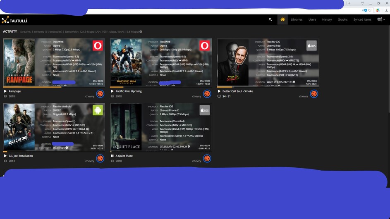Open the Tautulli logo home link
Viewport: 390px width, 219px height.
coord(14,20)
